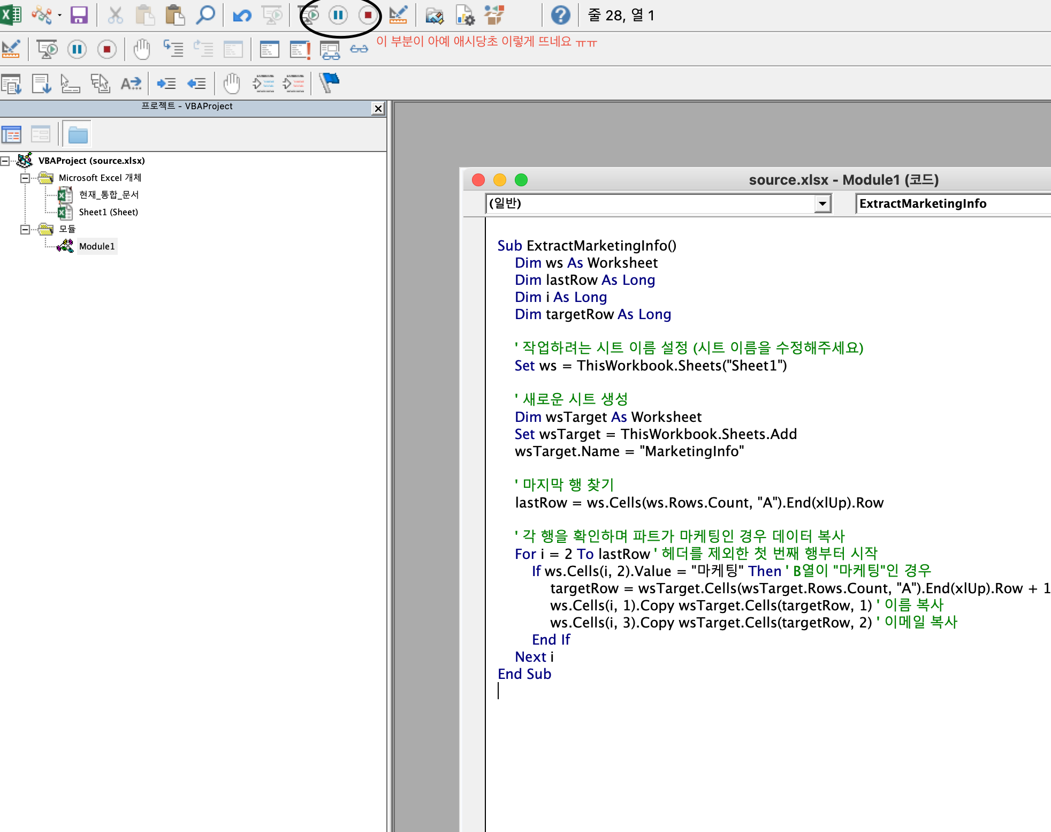Uncomment the block with the uncomment icon
The width and height of the screenshot is (1051, 832).
294,84
